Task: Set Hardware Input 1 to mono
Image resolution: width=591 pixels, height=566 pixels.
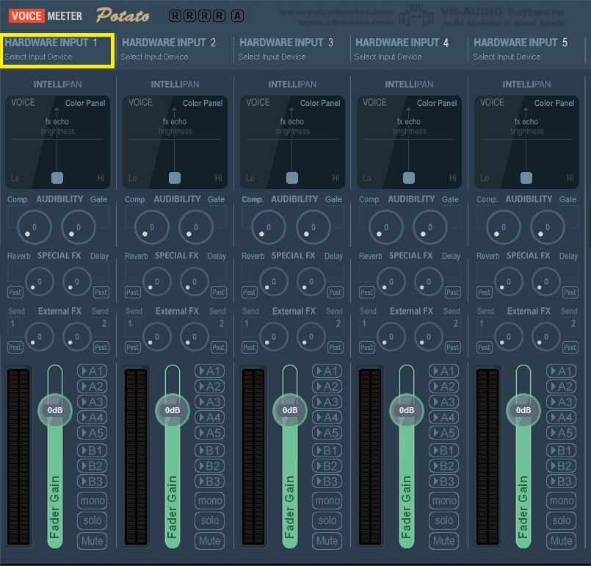Action: pyautogui.click(x=93, y=501)
